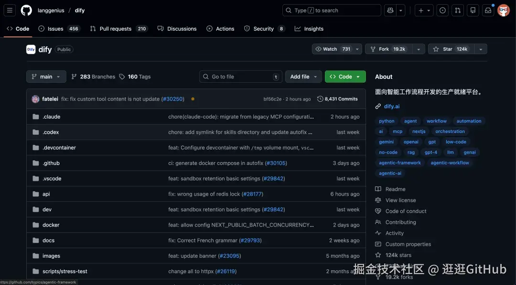Switch to the Pull requests tab
This screenshot has width=516, height=285.
119,29
